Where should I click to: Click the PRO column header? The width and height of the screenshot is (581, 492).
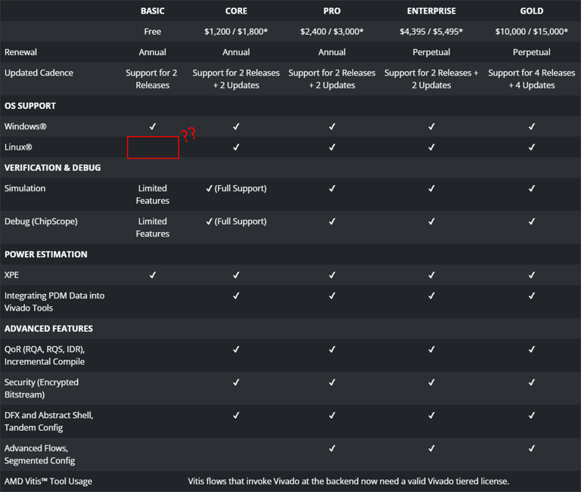click(331, 11)
